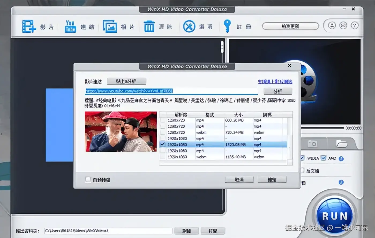
Task: Toggle the nVIDIA hardware checkbox
Action: [x=302, y=158]
